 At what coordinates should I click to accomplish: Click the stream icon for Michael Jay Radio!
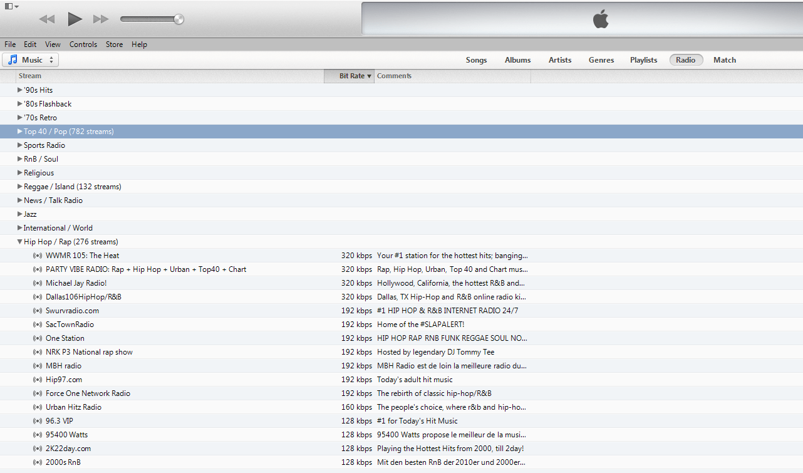38,283
